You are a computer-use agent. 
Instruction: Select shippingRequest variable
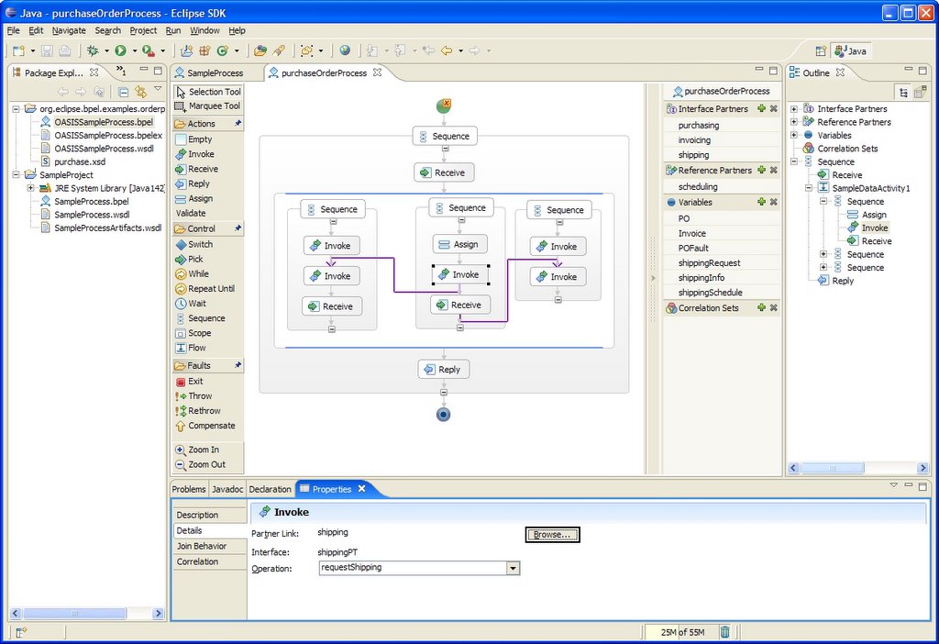[709, 263]
